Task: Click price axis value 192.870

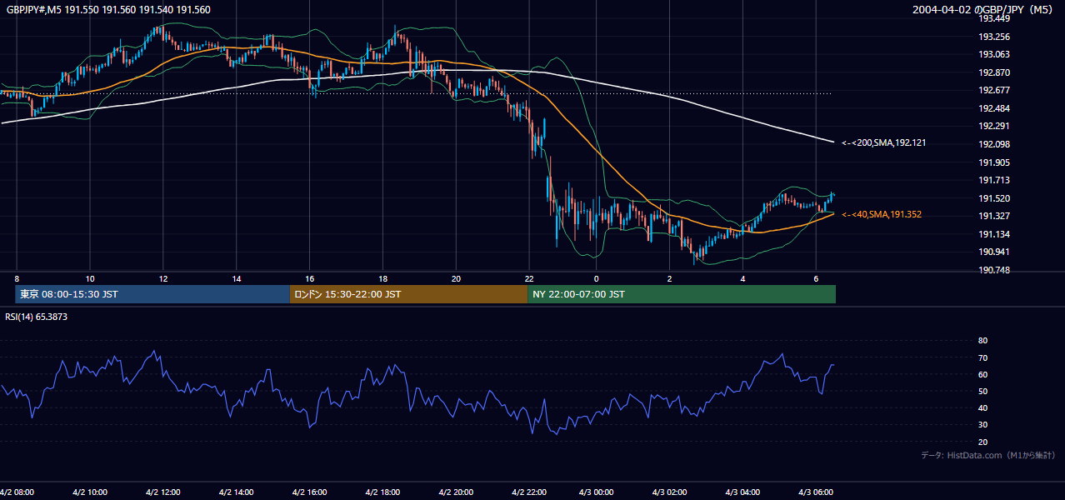Action: pos(993,72)
